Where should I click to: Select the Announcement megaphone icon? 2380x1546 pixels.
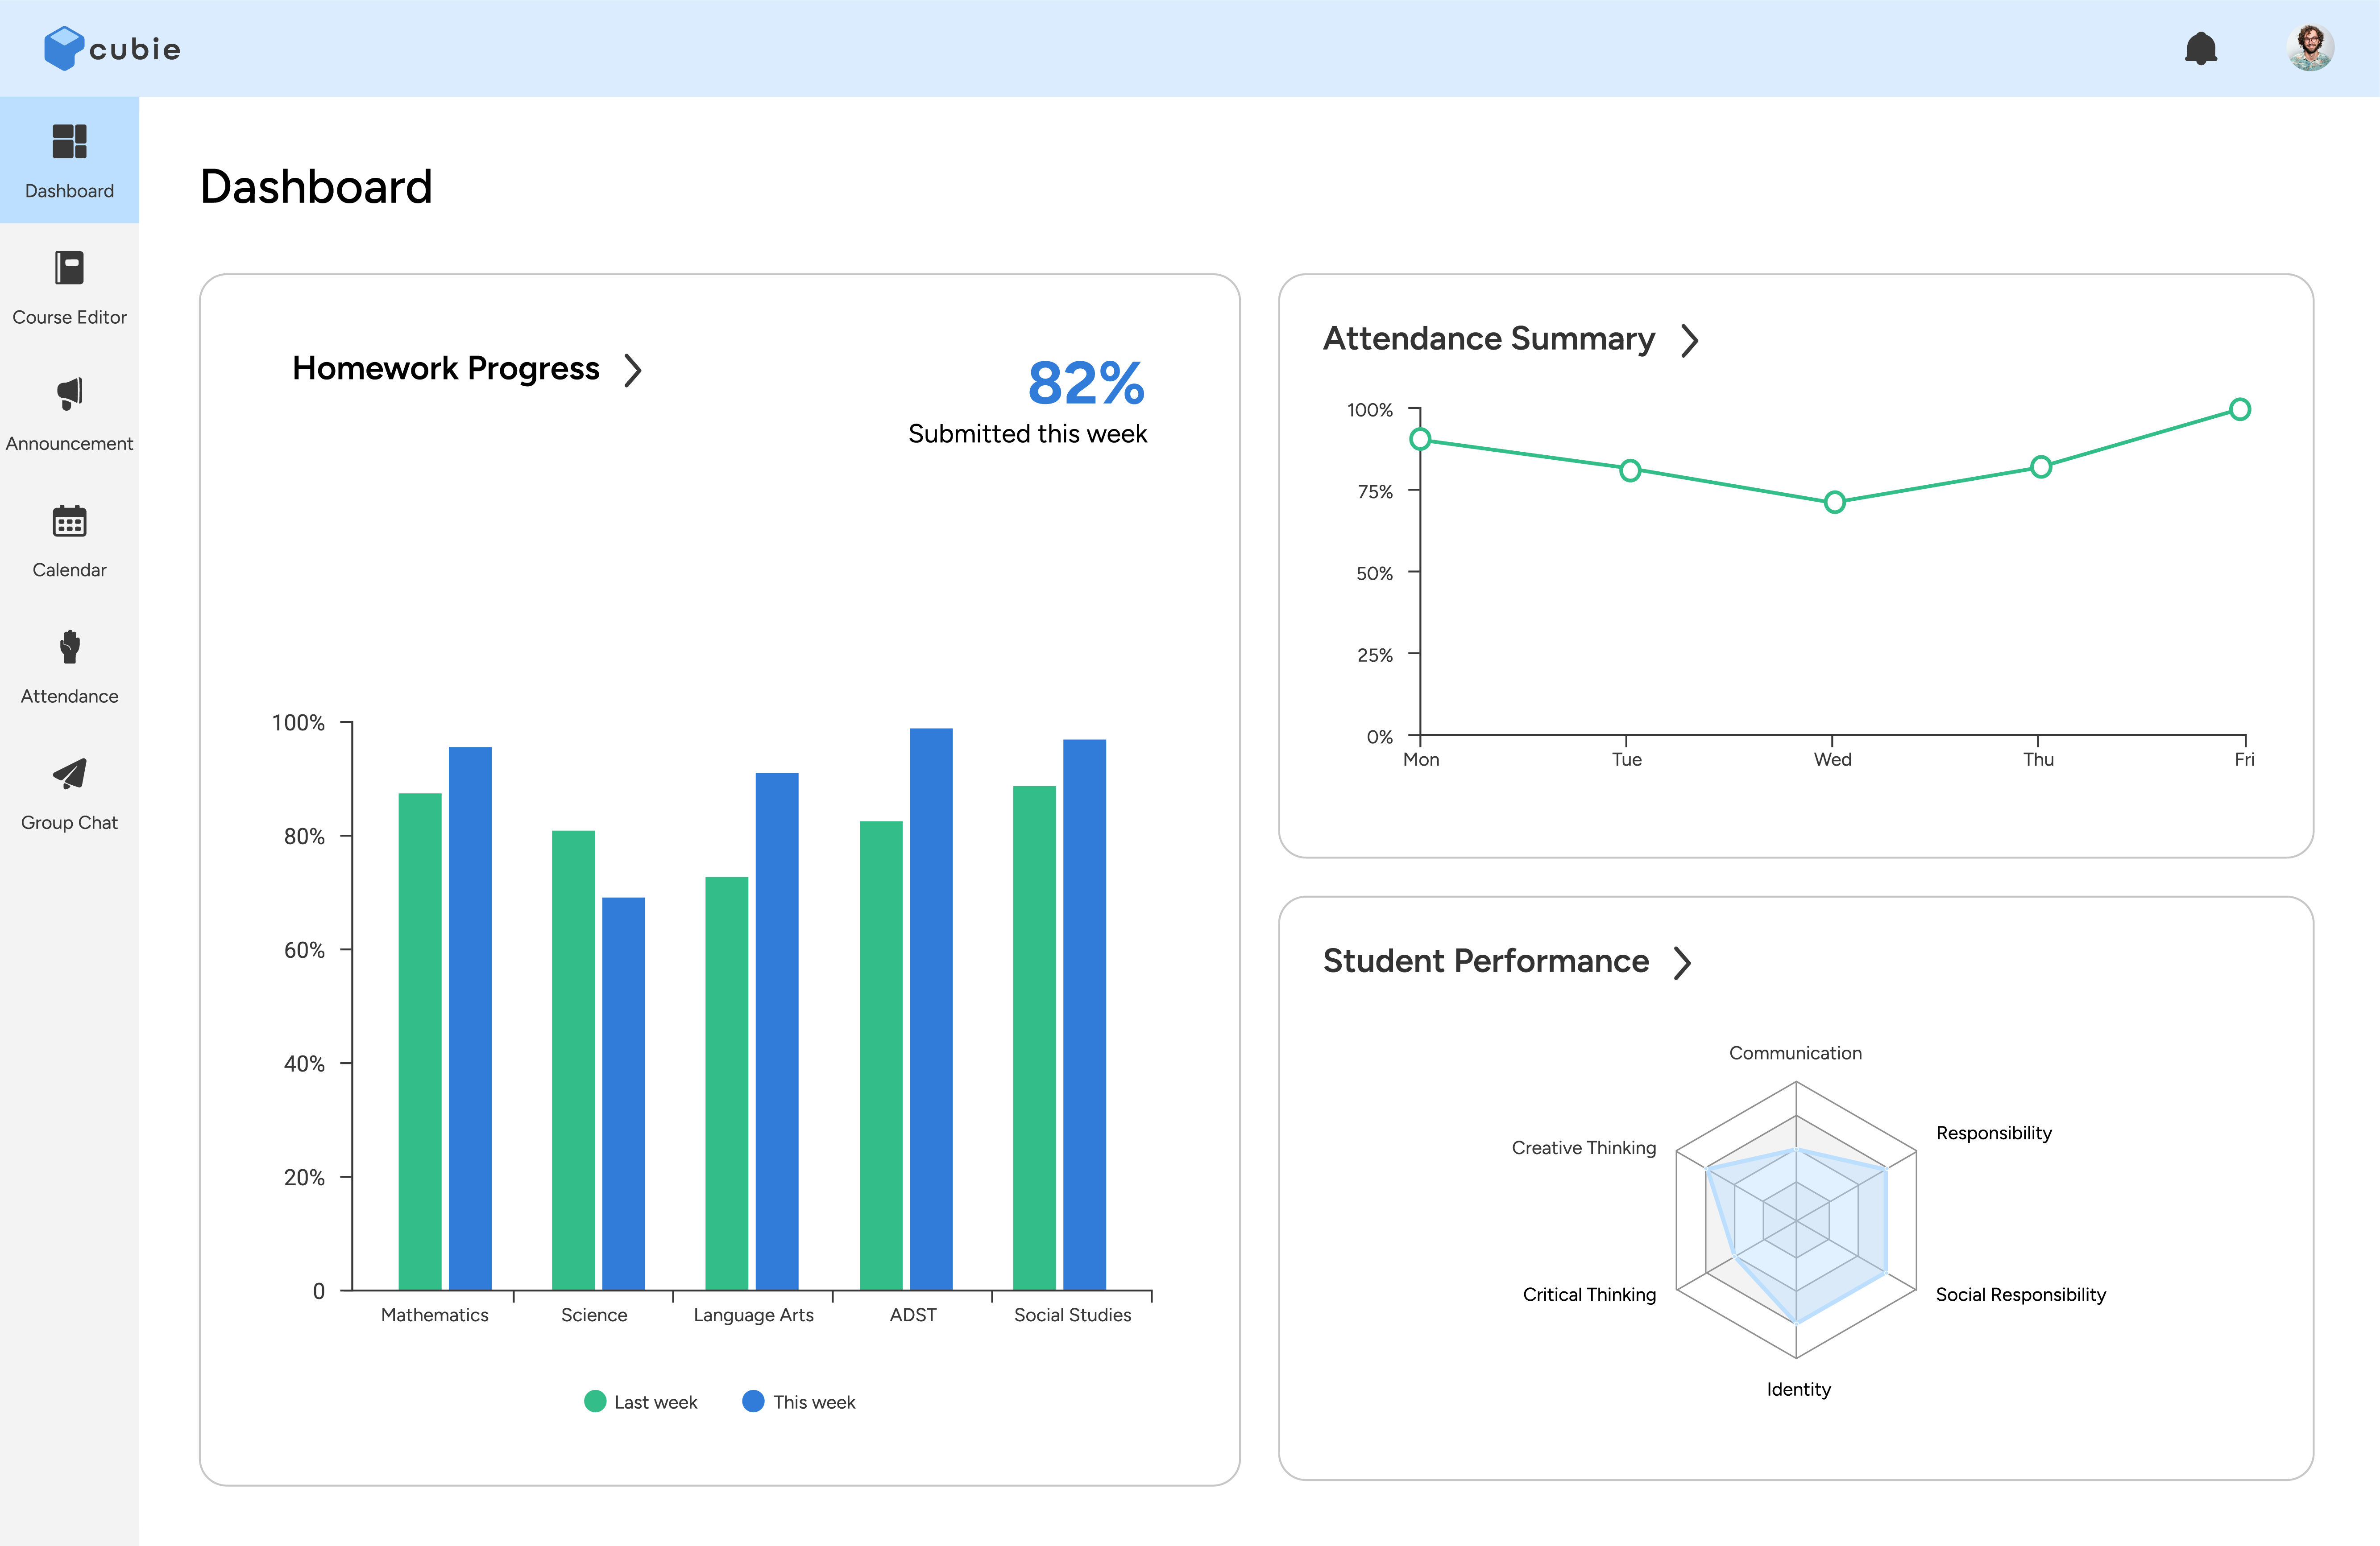(69, 394)
